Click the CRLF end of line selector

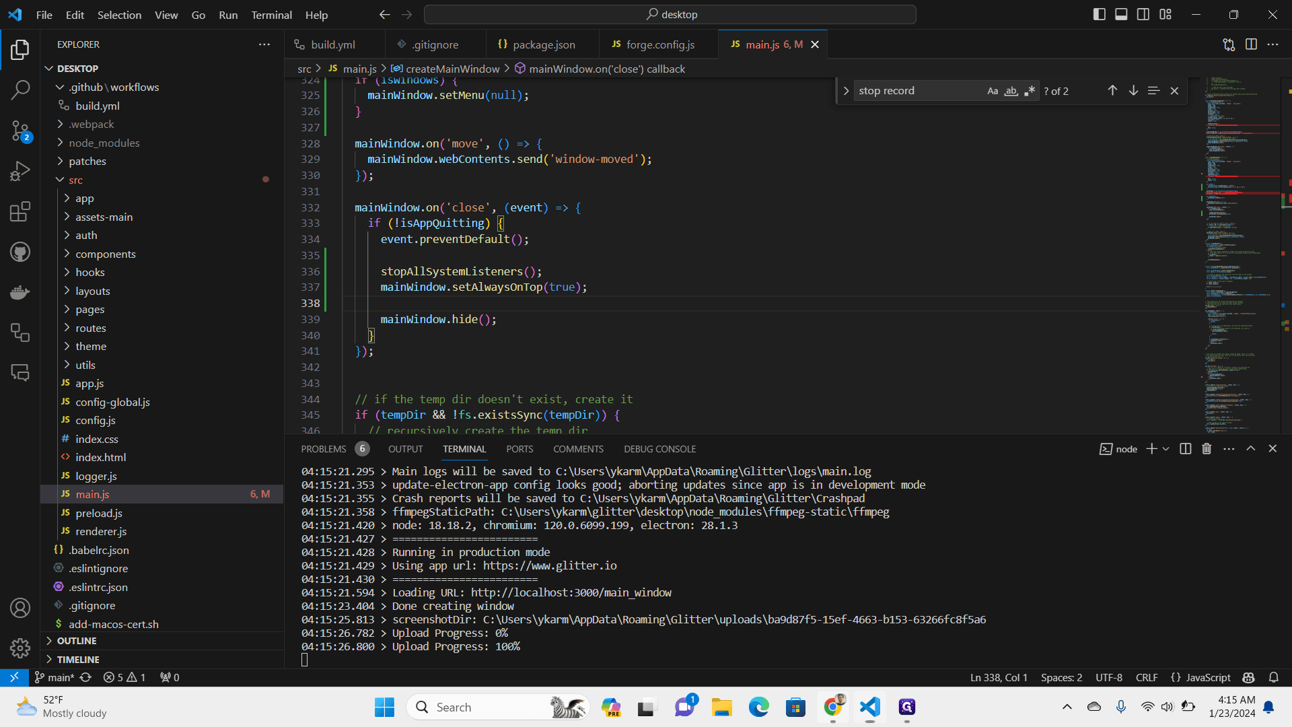pos(1147,677)
